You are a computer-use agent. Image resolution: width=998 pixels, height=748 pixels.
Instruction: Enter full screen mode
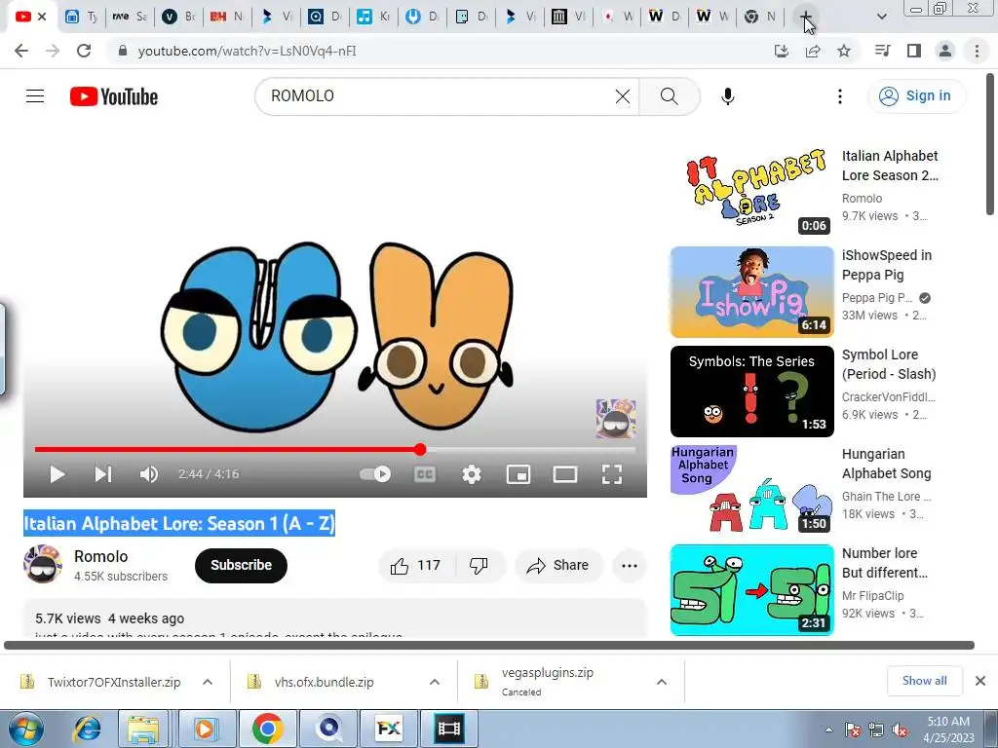pyautogui.click(x=612, y=474)
